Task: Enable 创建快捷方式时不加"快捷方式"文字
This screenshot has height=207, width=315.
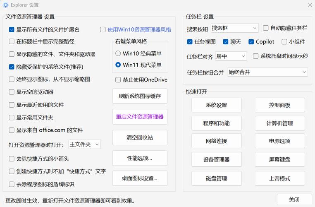Action: click(x=12, y=171)
